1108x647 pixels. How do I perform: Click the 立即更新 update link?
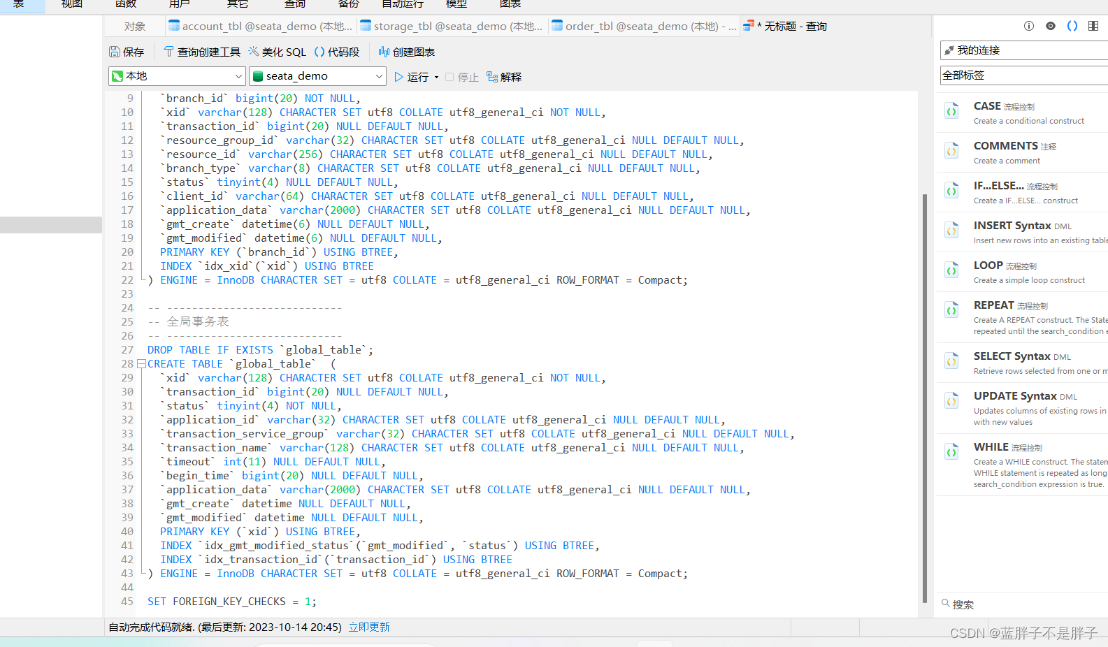click(x=369, y=627)
